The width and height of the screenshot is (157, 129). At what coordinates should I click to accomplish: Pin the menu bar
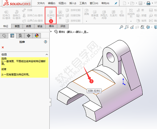116,3
